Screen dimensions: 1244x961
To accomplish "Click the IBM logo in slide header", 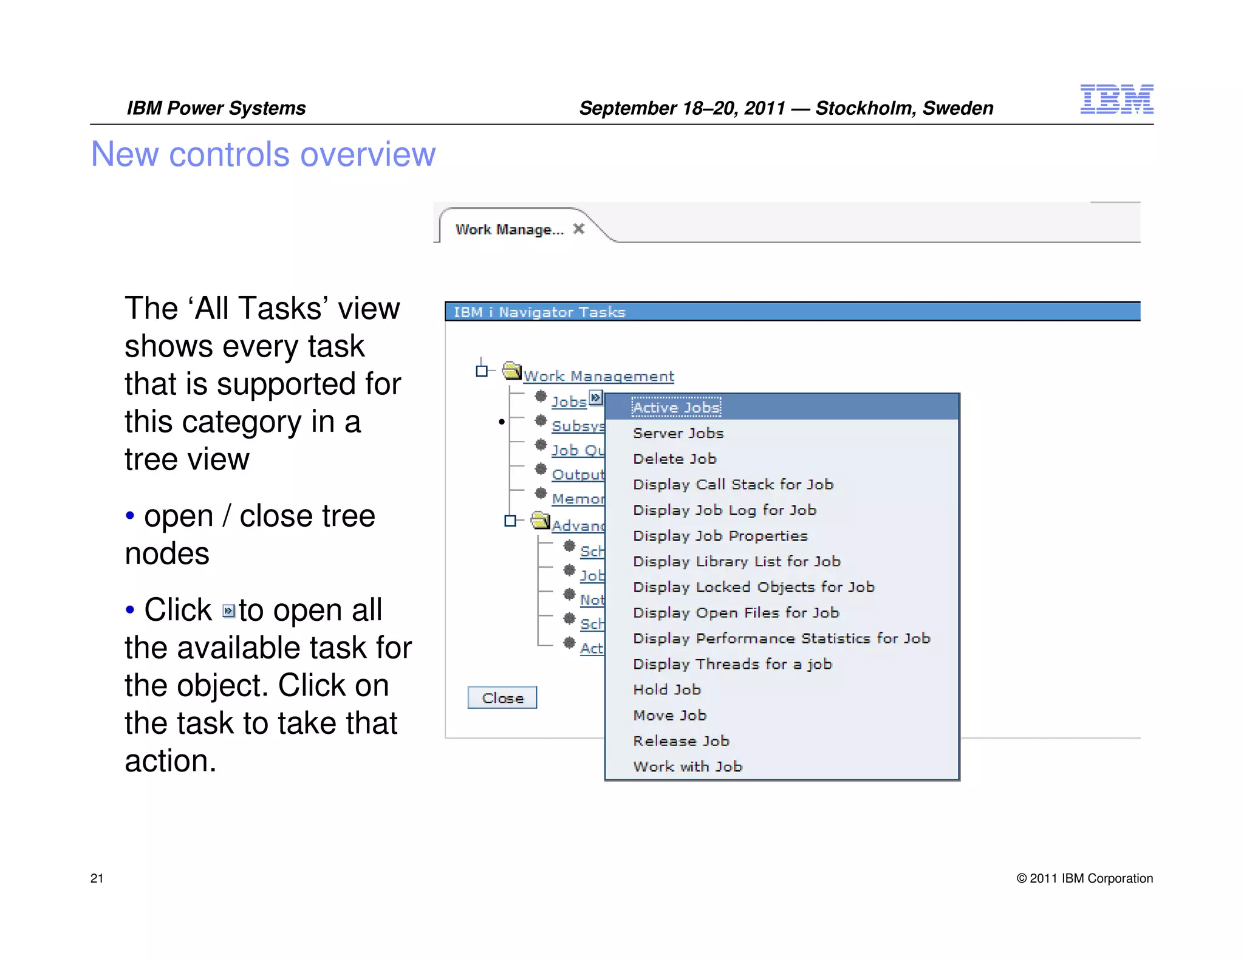I will 1116,99.
